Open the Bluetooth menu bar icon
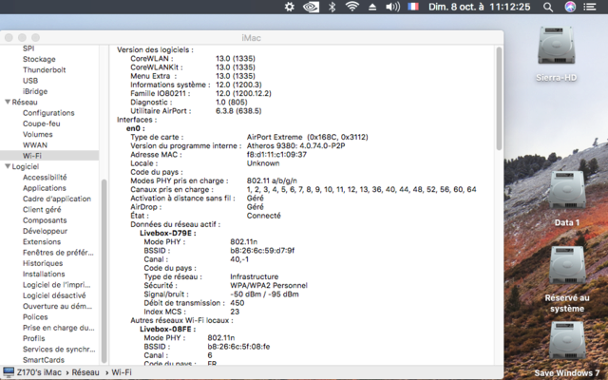 [332, 7]
